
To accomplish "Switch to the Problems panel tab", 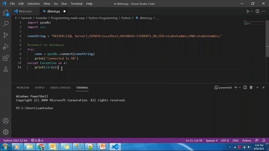I will pos(23,88).
